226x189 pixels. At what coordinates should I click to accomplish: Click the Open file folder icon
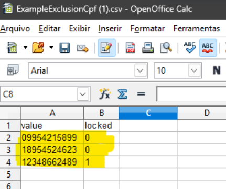38,48
